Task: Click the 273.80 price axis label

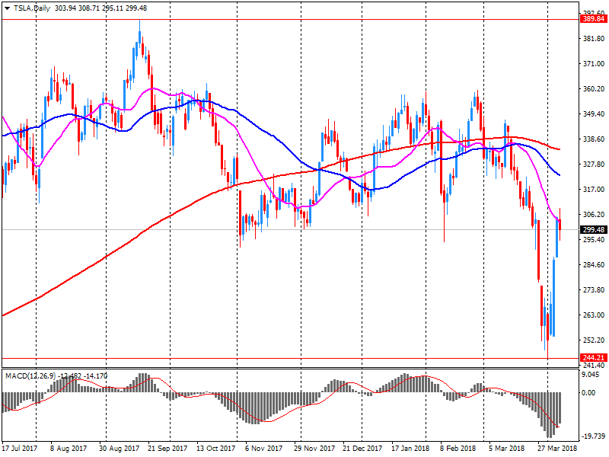Action: [x=594, y=290]
